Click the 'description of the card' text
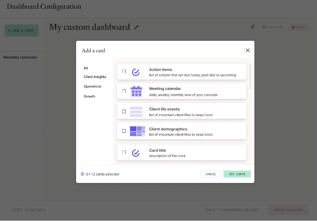 tap(167, 156)
